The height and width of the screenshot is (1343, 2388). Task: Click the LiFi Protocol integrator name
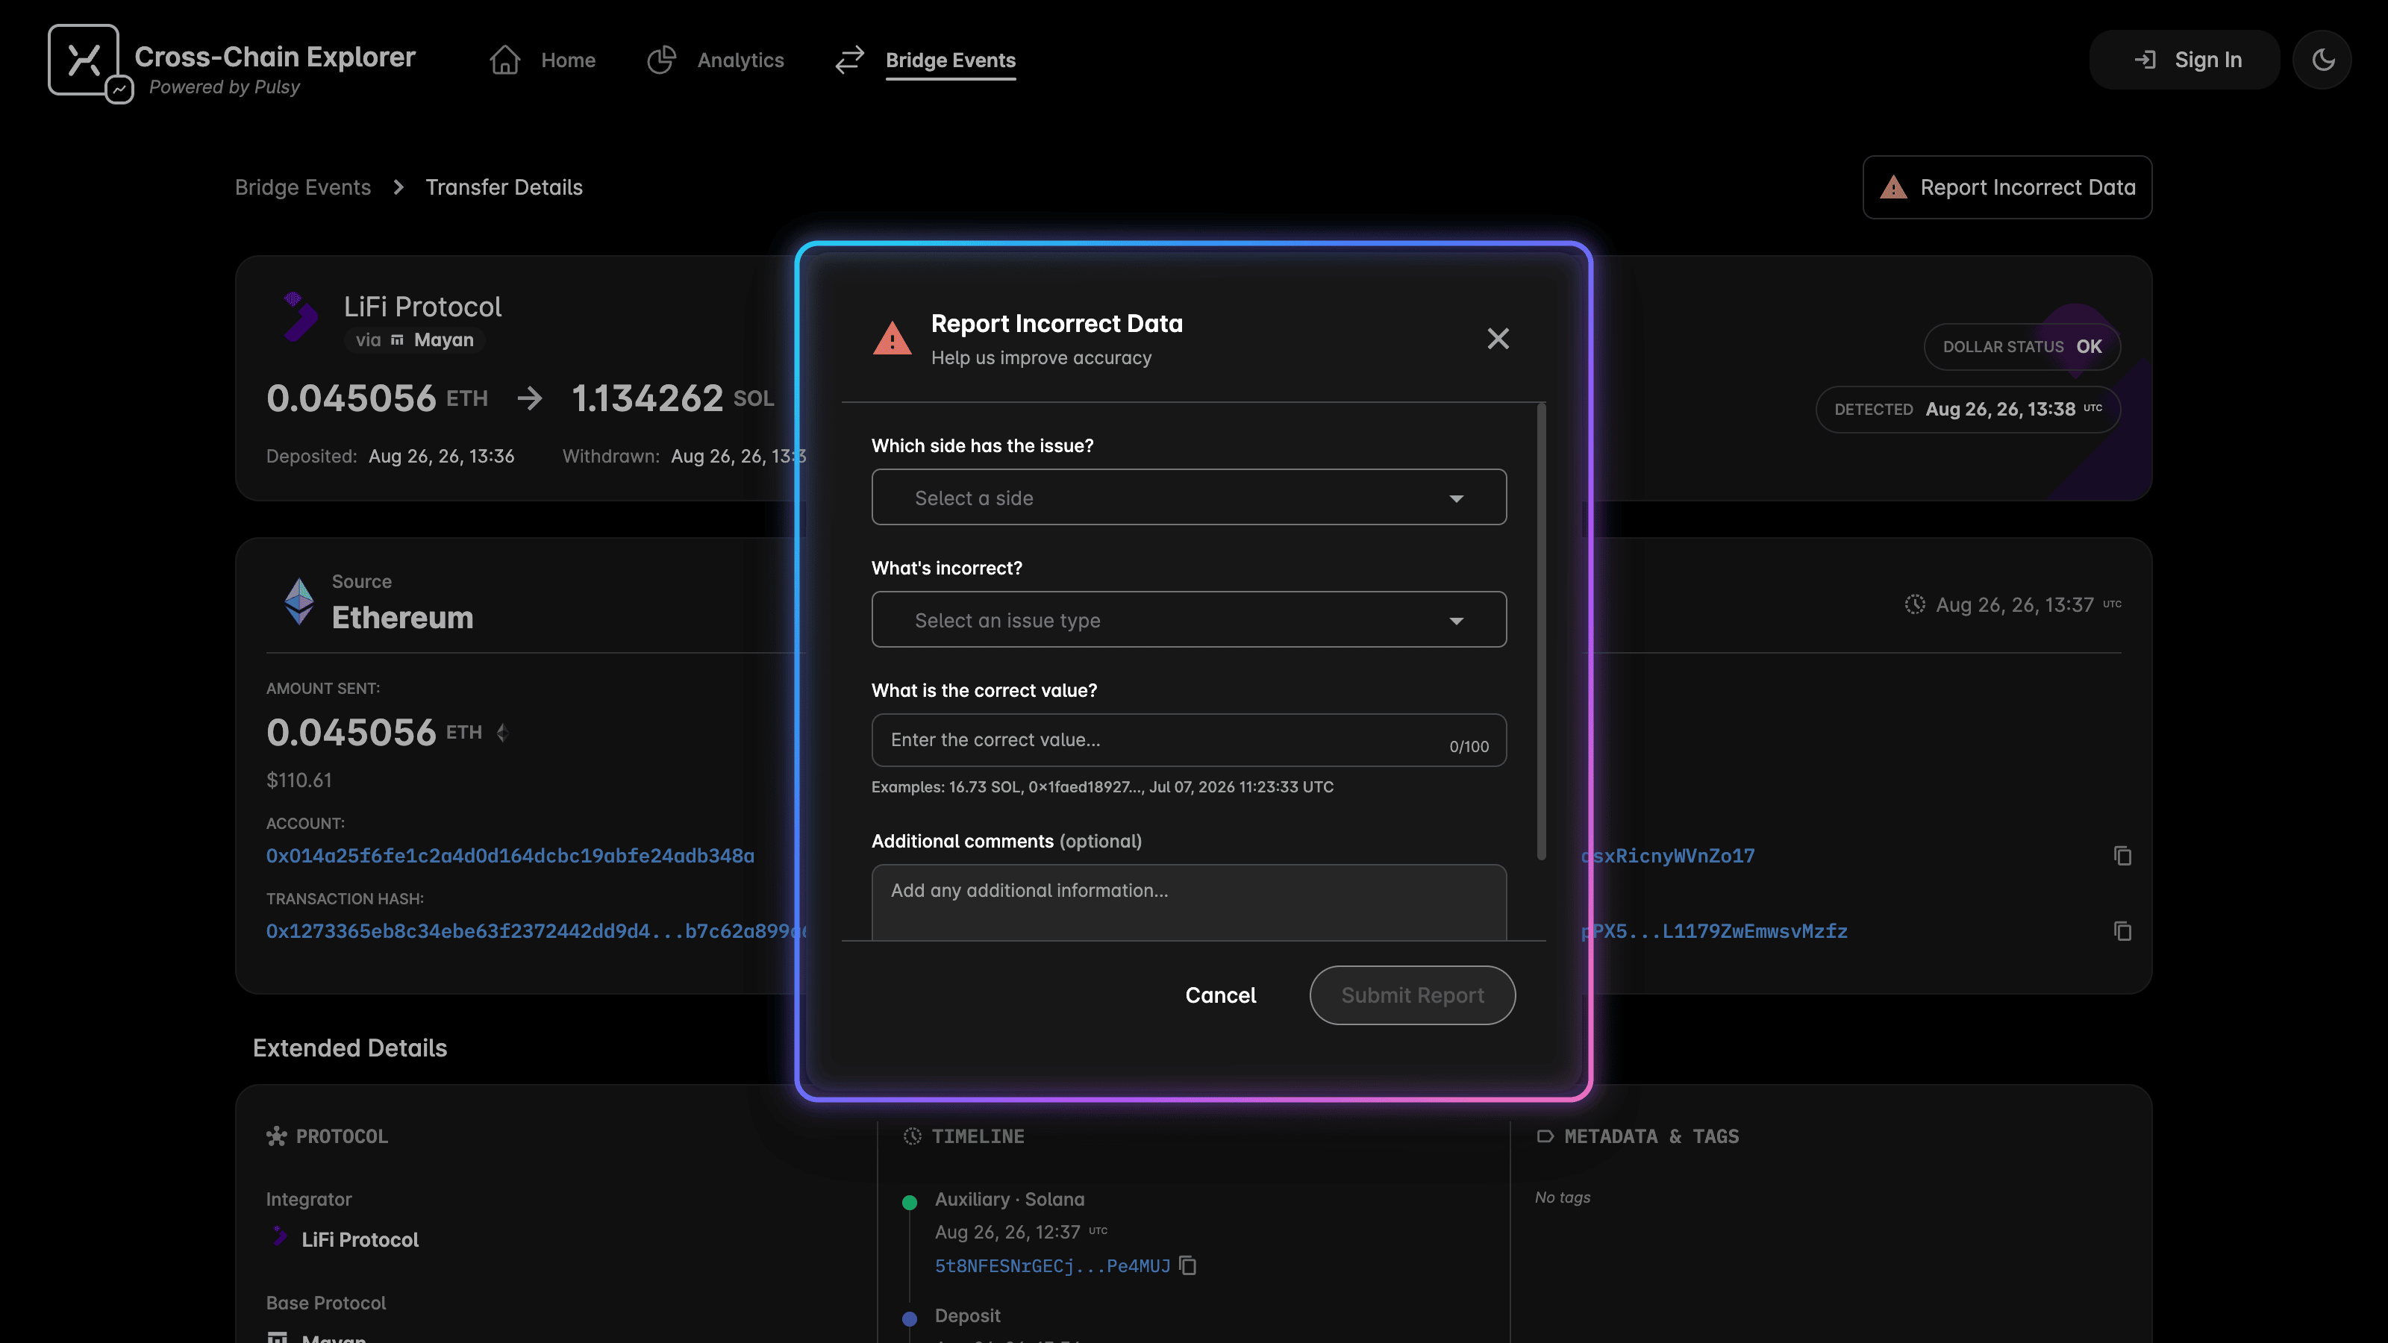click(360, 1240)
